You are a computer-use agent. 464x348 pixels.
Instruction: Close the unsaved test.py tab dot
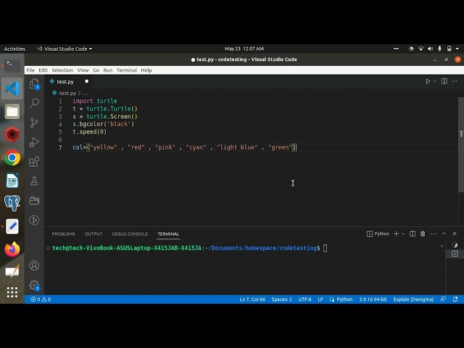[x=87, y=81]
